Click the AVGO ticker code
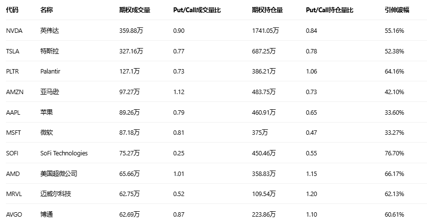The height and width of the screenshot is (224, 427). (x=14, y=215)
